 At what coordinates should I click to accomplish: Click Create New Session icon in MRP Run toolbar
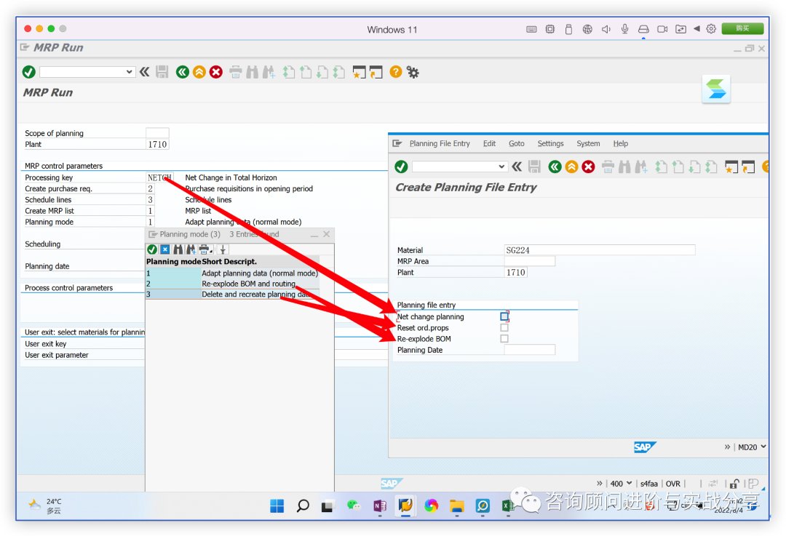359,72
